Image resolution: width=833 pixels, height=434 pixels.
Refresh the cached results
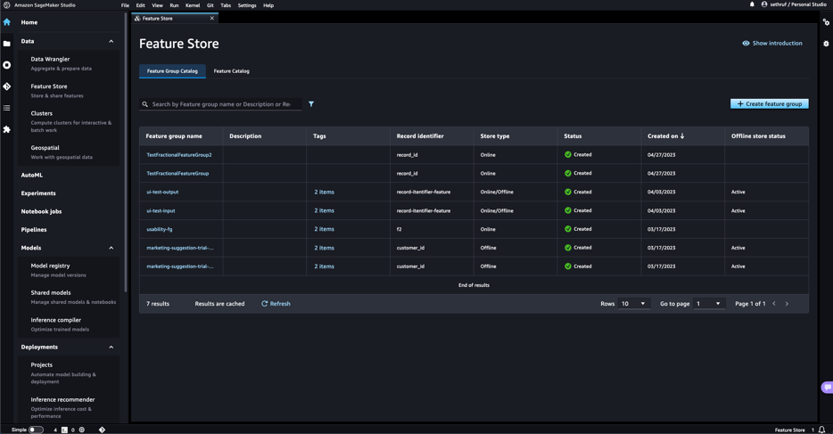(x=276, y=304)
